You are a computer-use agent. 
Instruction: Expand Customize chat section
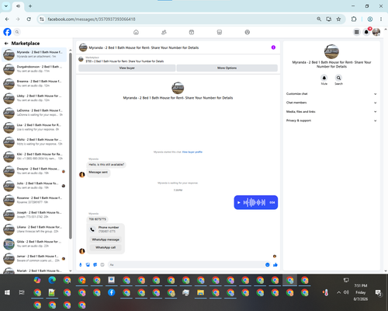331,94
